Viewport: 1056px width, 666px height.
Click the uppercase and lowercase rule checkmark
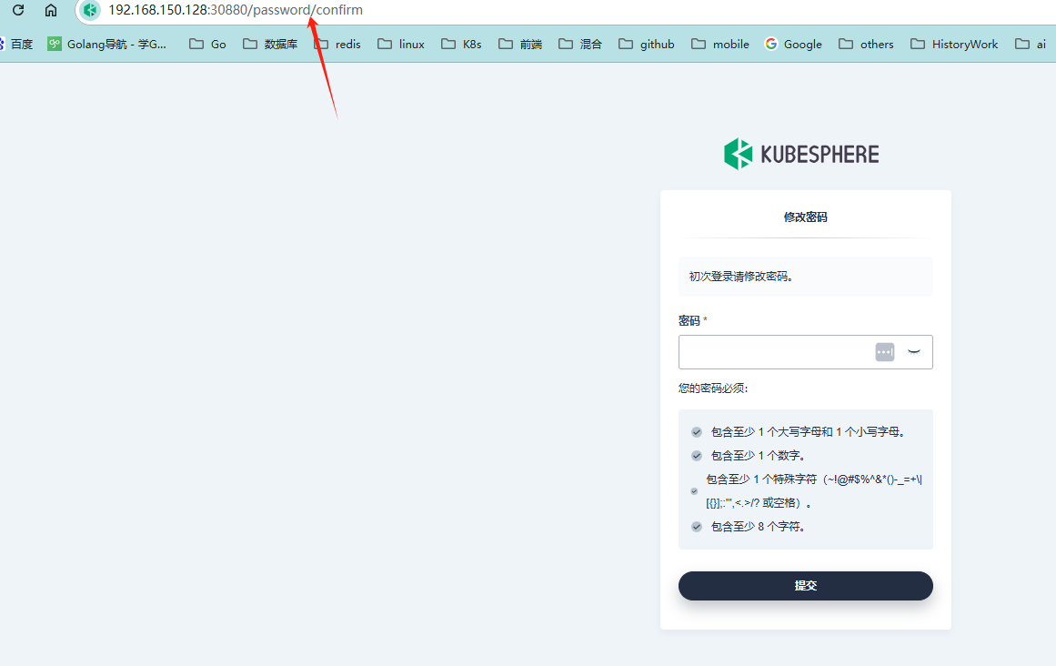(x=697, y=432)
